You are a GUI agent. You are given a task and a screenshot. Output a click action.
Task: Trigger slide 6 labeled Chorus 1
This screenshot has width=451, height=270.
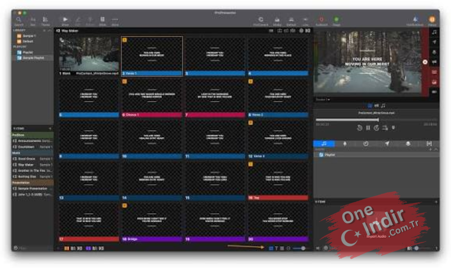pos(152,98)
